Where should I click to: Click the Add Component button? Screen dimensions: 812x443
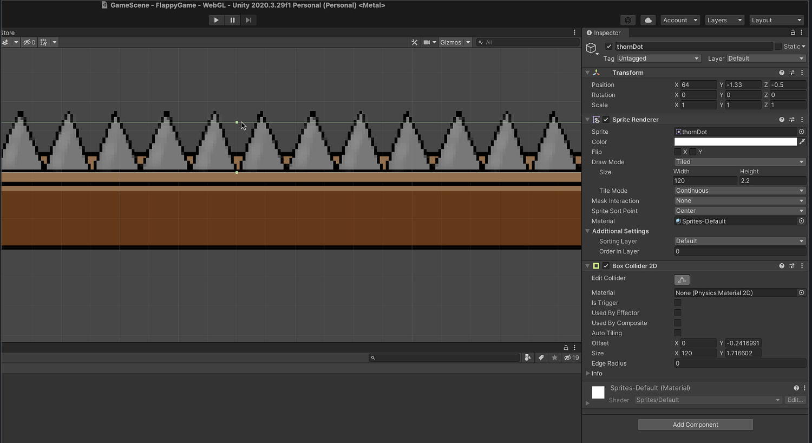point(696,425)
